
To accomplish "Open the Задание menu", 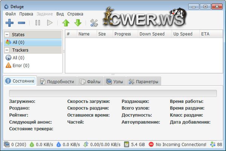I will [45, 14].
